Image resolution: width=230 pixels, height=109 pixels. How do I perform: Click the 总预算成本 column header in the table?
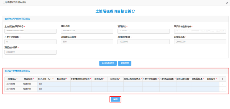tap(198, 79)
